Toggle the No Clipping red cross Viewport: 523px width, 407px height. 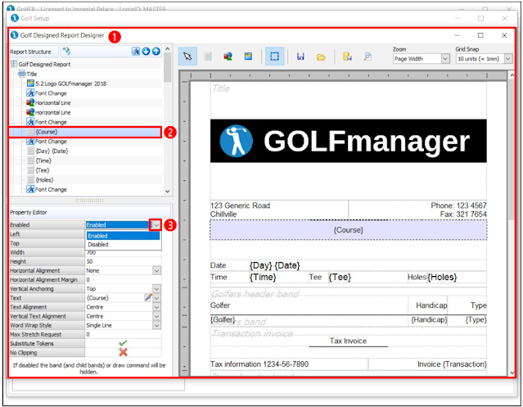[123, 352]
